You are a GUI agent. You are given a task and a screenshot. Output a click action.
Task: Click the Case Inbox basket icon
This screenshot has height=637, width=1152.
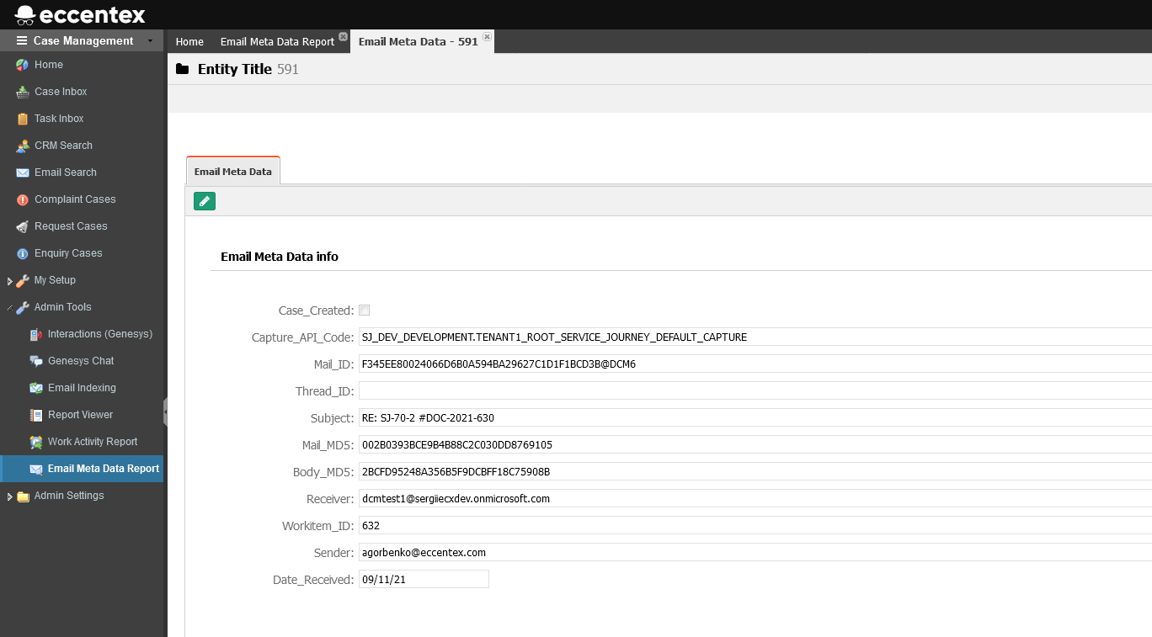[x=23, y=92]
